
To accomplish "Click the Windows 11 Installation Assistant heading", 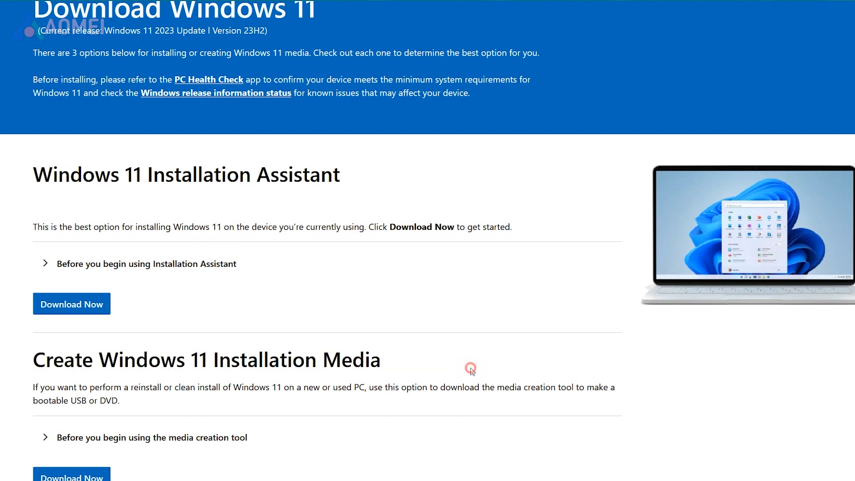I will [x=186, y=175].
